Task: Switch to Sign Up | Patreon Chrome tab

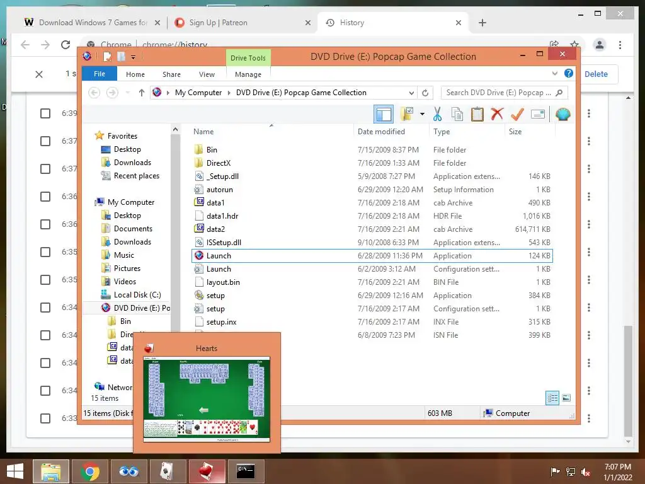Action: point(241,23)
